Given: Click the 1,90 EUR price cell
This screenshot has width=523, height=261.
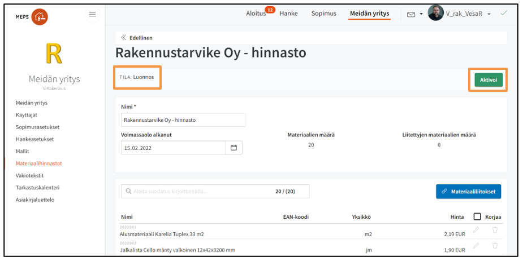Looking at the screenshot, I should tap(454, 250).
